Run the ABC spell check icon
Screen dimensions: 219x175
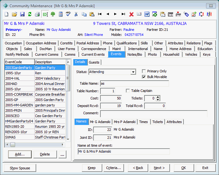pos(68,14)
